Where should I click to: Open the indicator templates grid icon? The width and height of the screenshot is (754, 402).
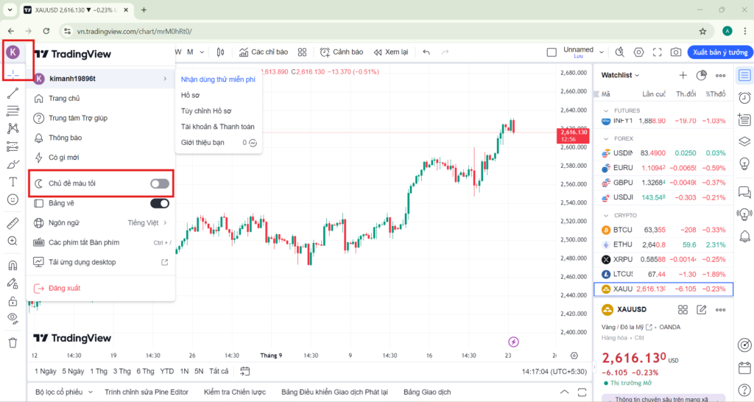point(302,52)
